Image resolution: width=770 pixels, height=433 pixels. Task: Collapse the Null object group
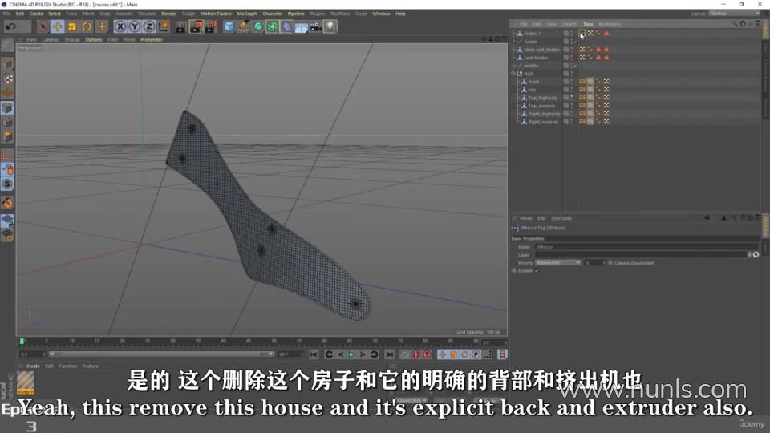coord(513,74)
